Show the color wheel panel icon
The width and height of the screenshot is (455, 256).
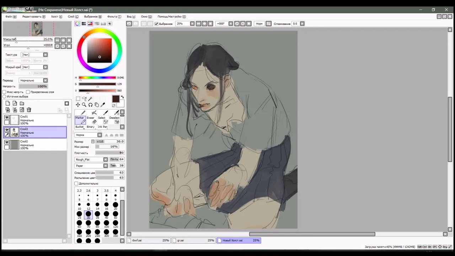click(77, 24)
